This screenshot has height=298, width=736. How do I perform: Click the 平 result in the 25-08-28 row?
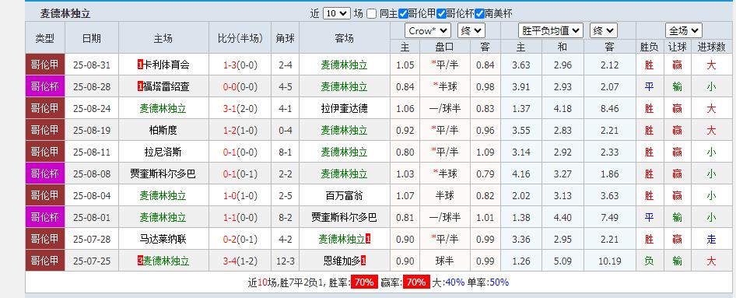pyautogui.click(x=649, y=86)
